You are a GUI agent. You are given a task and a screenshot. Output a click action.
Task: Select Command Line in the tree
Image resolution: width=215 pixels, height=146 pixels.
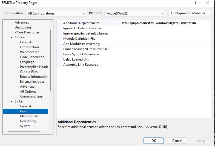coord(31,96)
